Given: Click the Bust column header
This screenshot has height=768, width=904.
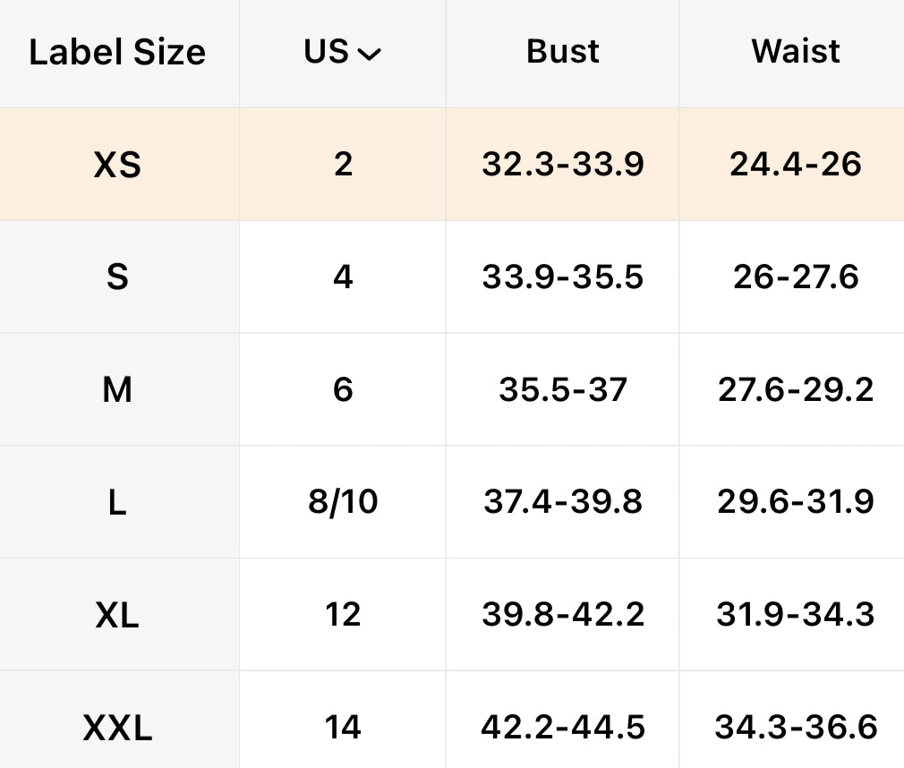Looking at the screenshot, I should click(x=562, y=52).
